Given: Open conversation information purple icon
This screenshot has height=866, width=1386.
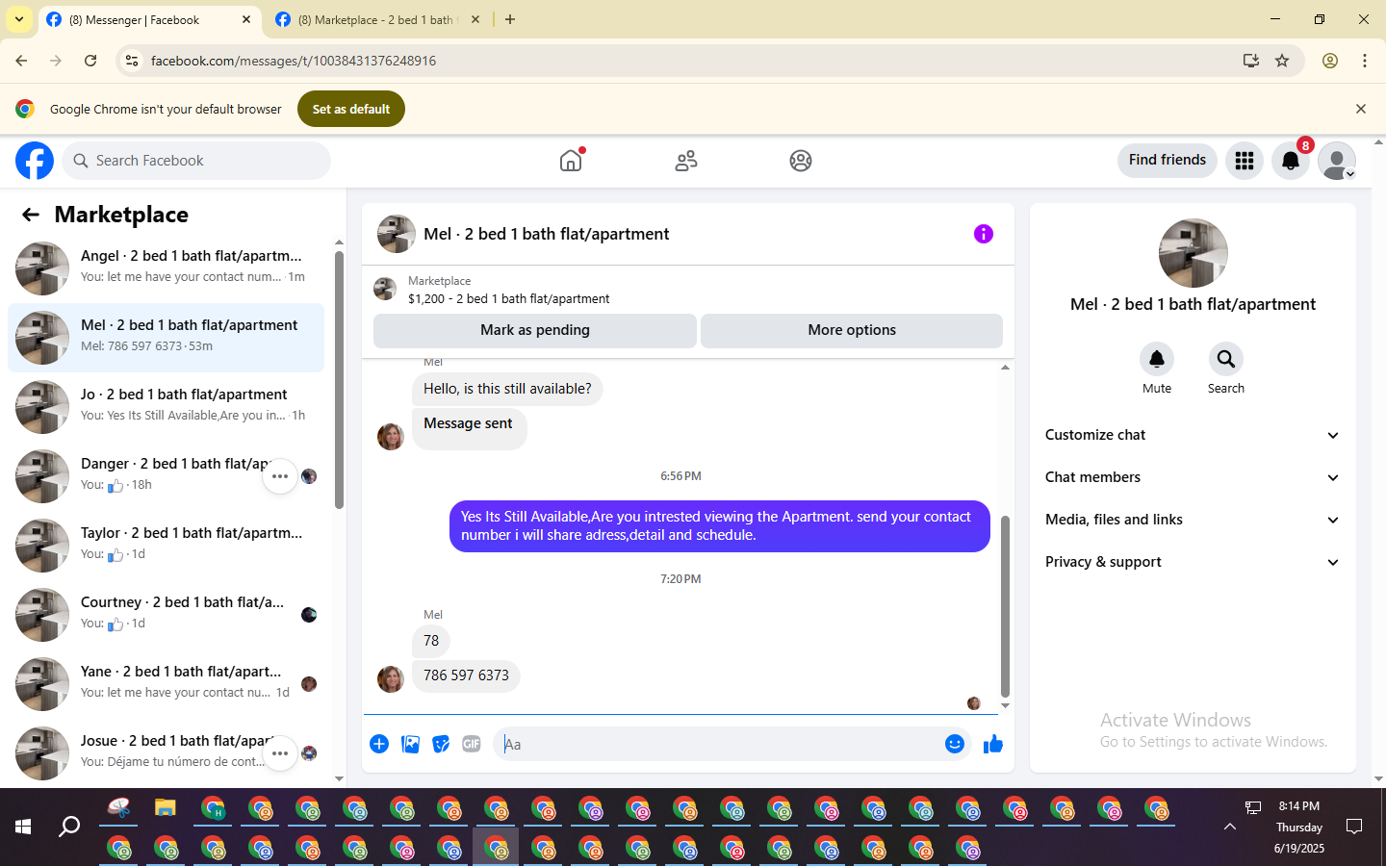Looking at the screenshot, I should point(984,234).
